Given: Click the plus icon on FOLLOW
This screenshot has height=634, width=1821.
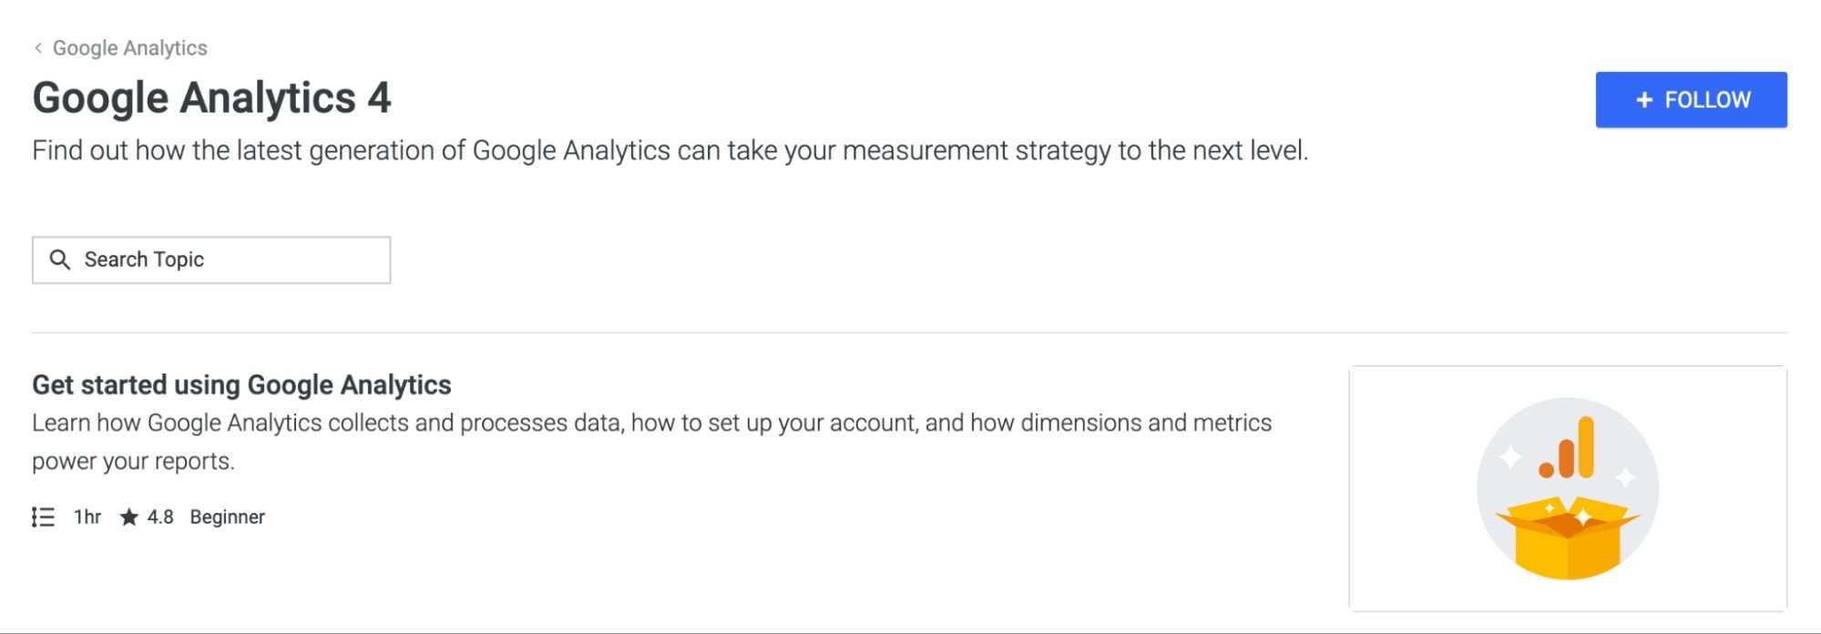Looking at the screenshot, I should pyautogui.click(x=1644, y=100).
